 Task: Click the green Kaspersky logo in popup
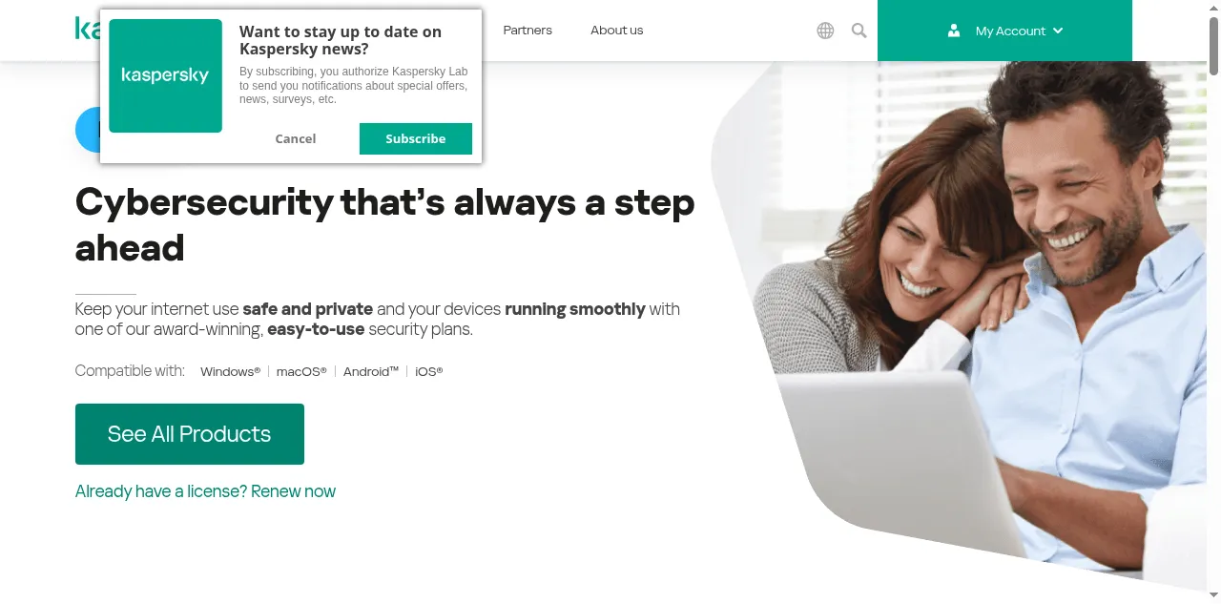(x=165, y=75)
